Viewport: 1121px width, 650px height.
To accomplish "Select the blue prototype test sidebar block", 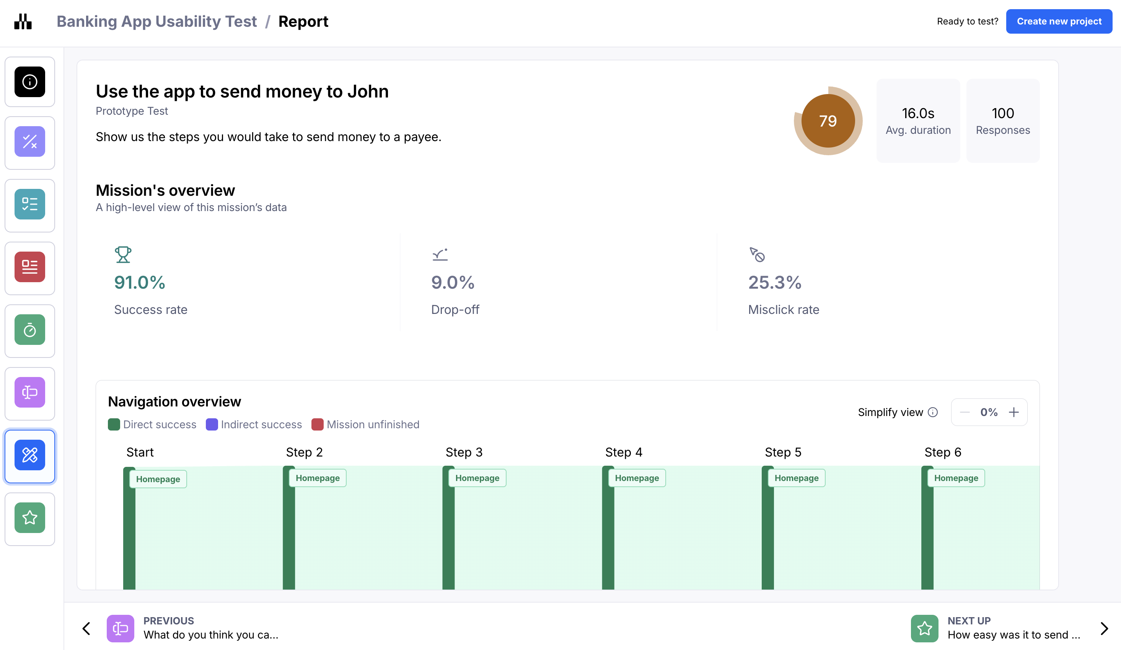I will click(30, 455).
